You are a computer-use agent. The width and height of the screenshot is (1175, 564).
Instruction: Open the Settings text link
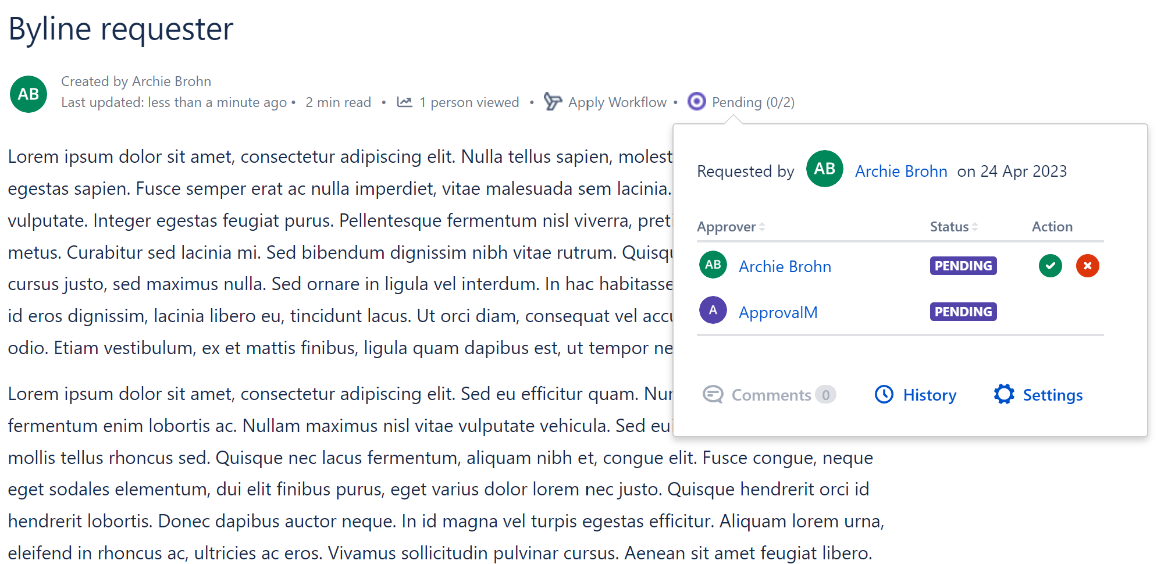click(x=1052, y=395)
